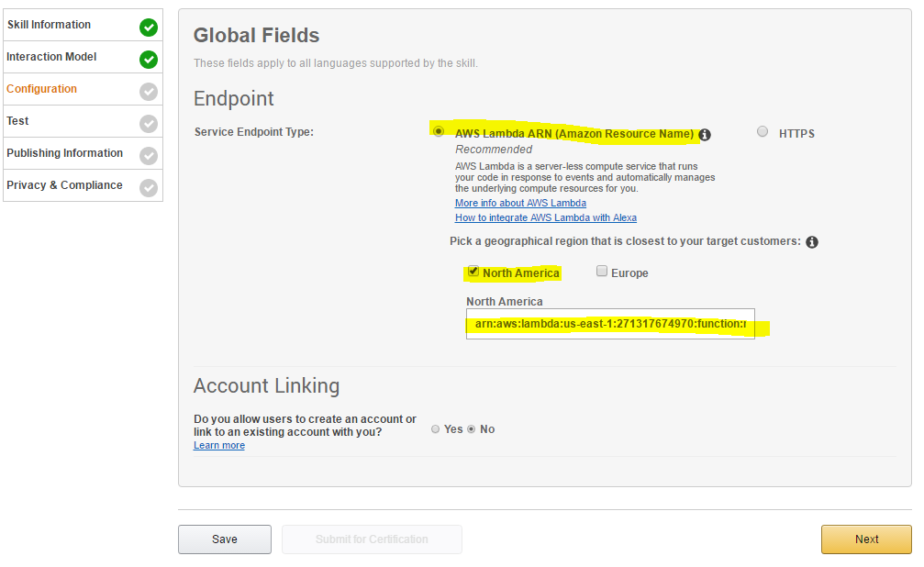The height and width of the screenshot is (567, 924).
Task: Click the info icon beside AWS Lambda ARN
Action: (x=705, y=135)
